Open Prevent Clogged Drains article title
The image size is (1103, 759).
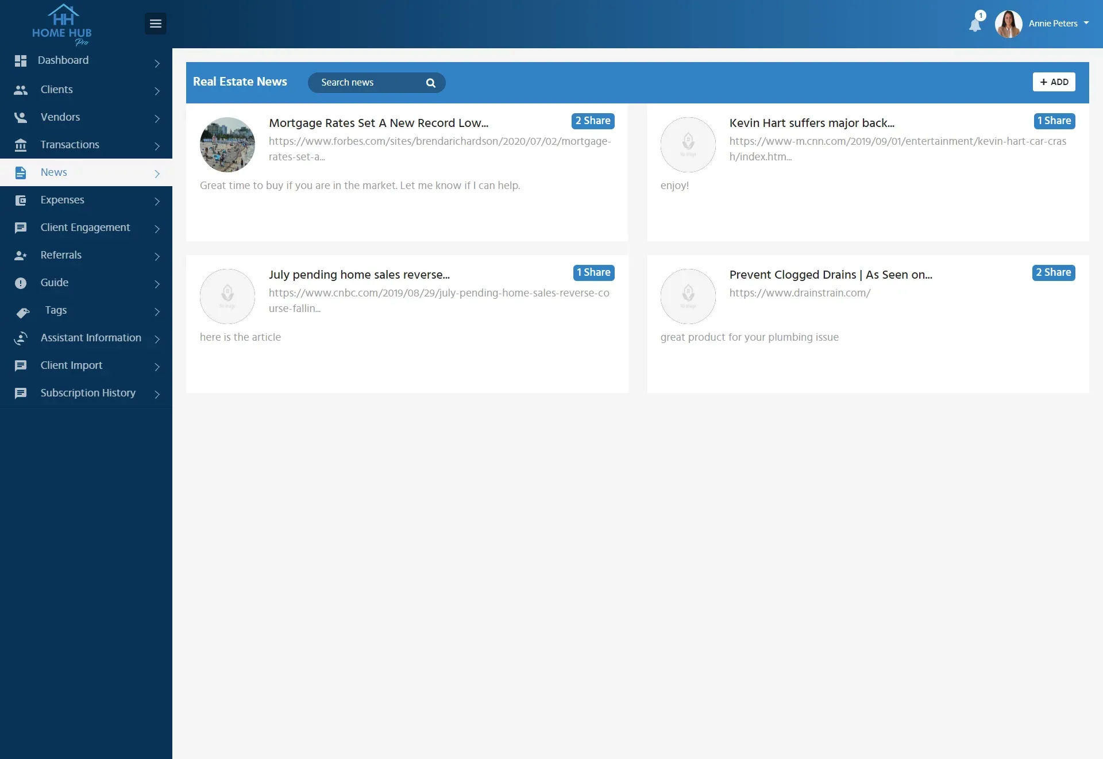(831, 275)
